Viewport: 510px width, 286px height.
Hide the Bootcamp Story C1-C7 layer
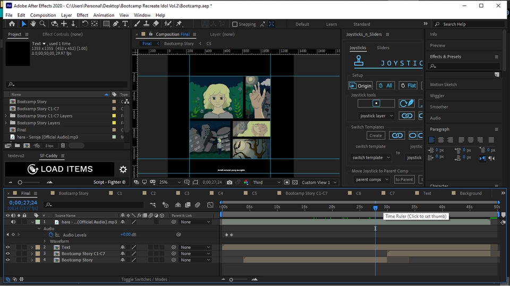[7, 254]
